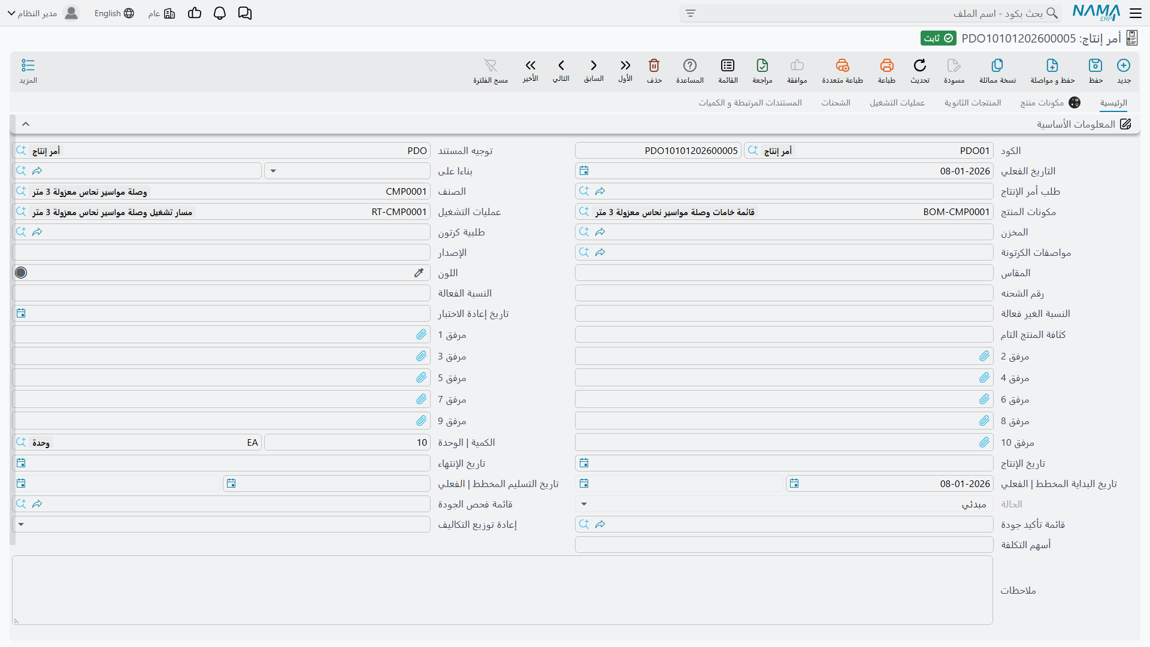Screen dimensions: 1150x647
Task: Open calendar for تاريخ إعادة الاختبار
Action: point(21,314)
